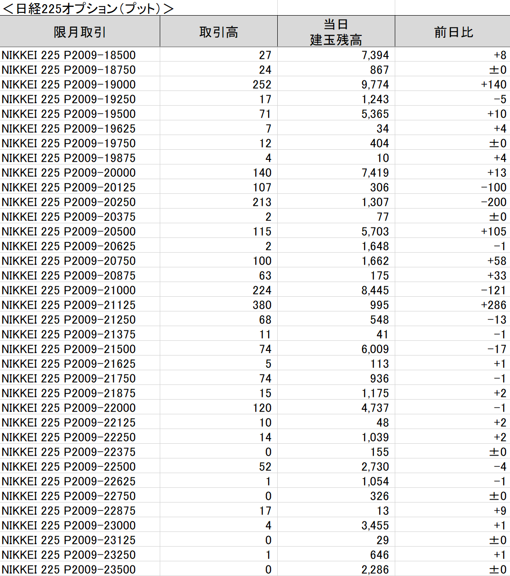Select the 当日建玉残高 column header

(336, 32)
